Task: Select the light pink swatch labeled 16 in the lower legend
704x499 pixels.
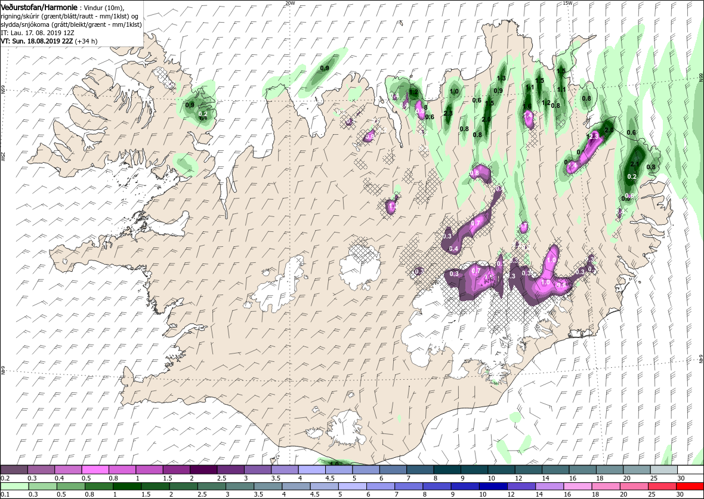Action: tap(578, 487)
